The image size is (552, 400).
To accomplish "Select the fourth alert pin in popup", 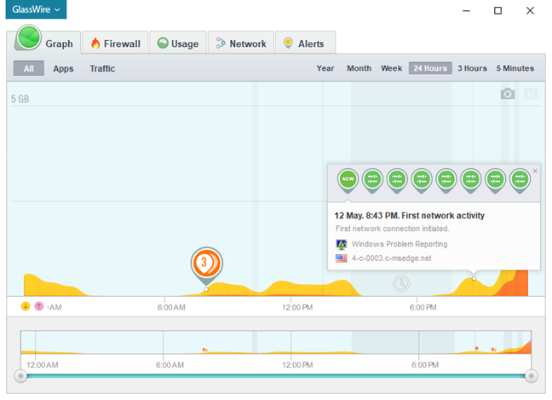I will click(x=422, y=181).
